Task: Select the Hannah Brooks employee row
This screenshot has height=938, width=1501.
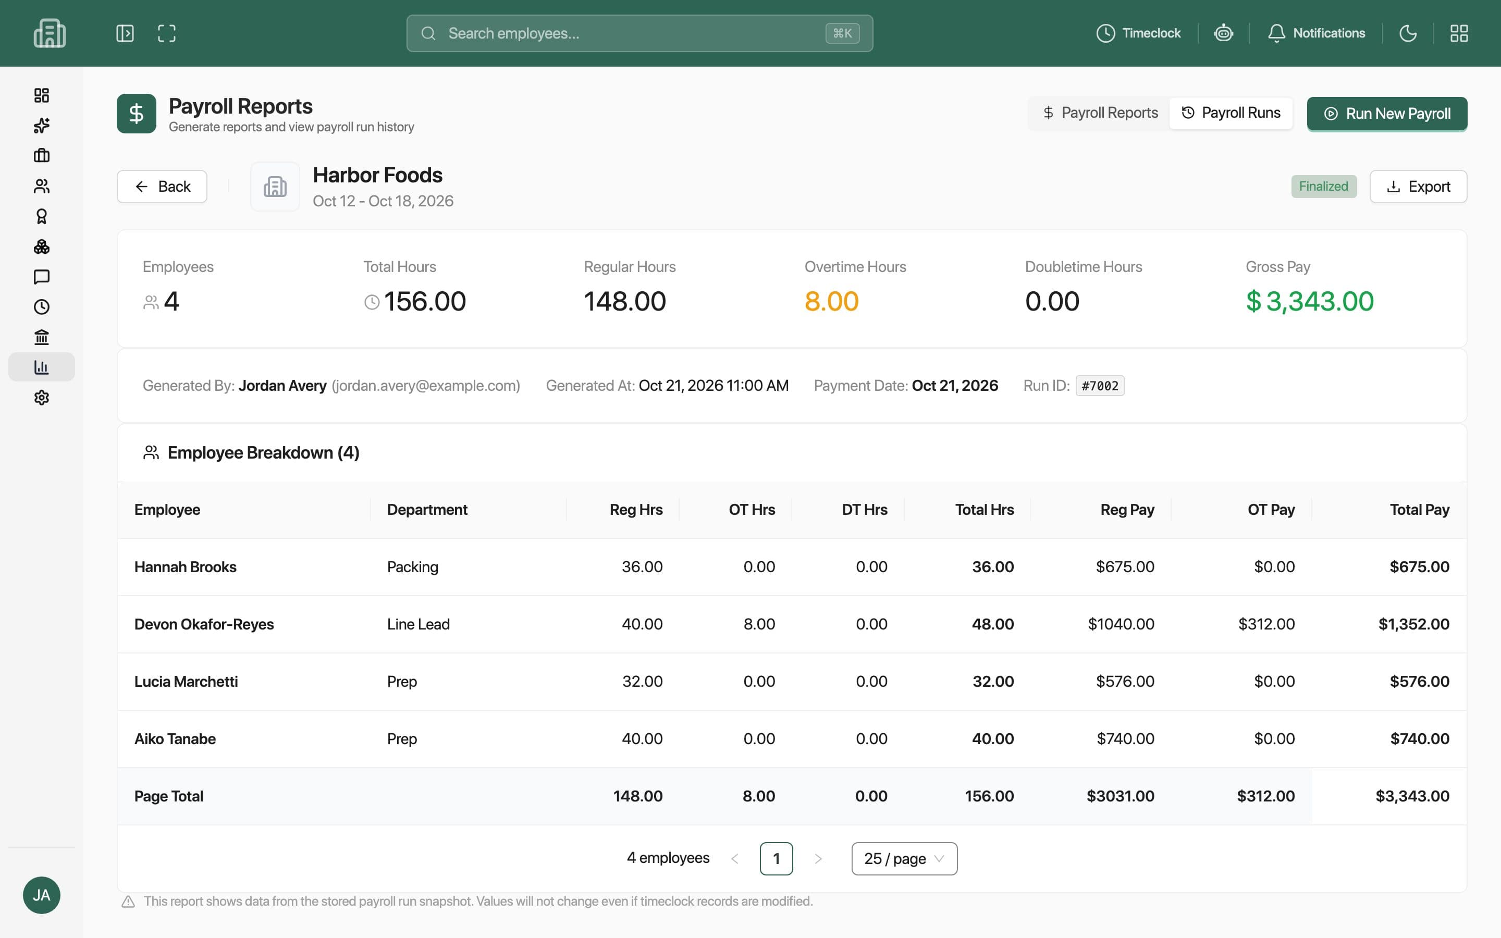Action: point(792,567)
